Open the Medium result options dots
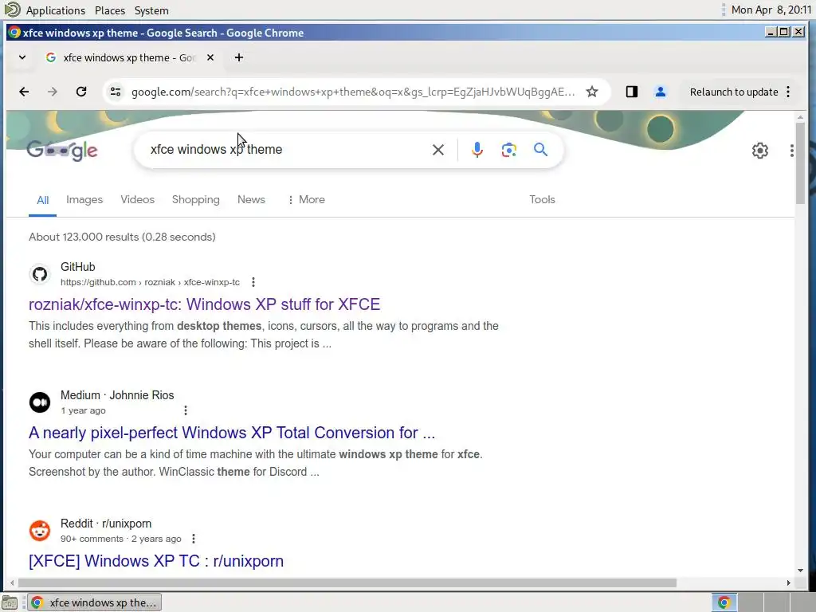The width and height of the screenshot is (816, 612). tap(186, 410)
